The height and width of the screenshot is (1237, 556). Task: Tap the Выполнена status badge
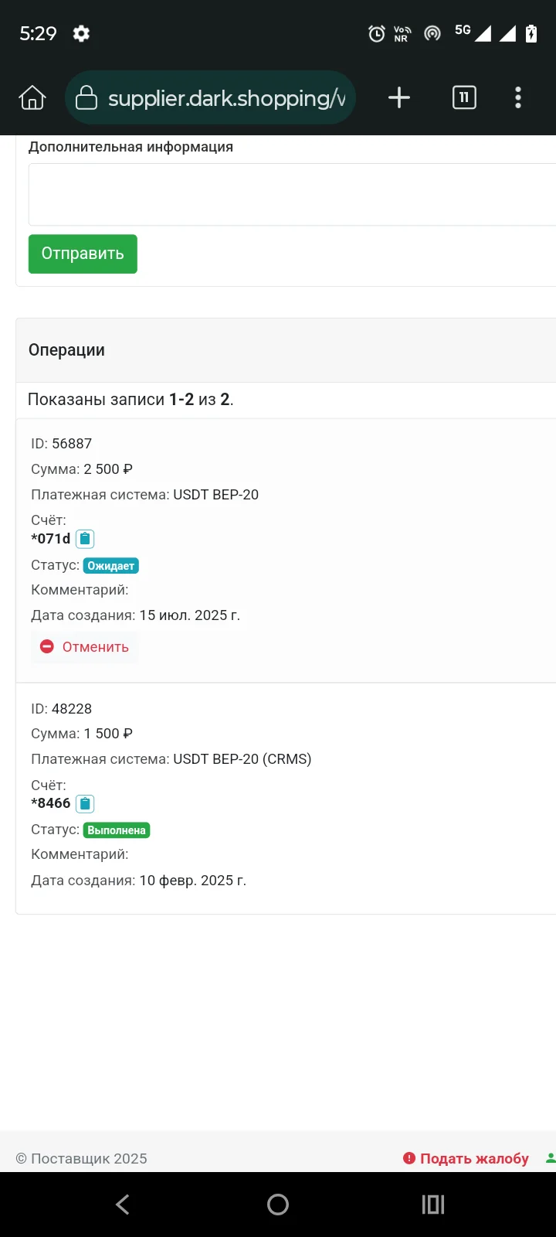[117, 830]
